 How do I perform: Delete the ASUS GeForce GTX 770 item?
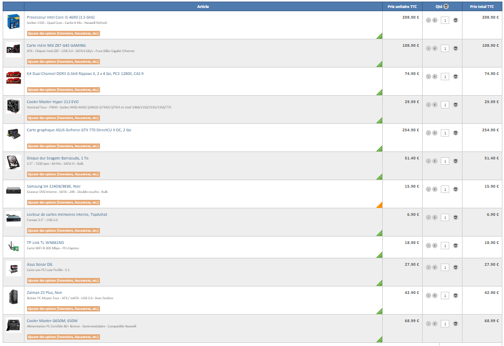[x=456, y=133]
